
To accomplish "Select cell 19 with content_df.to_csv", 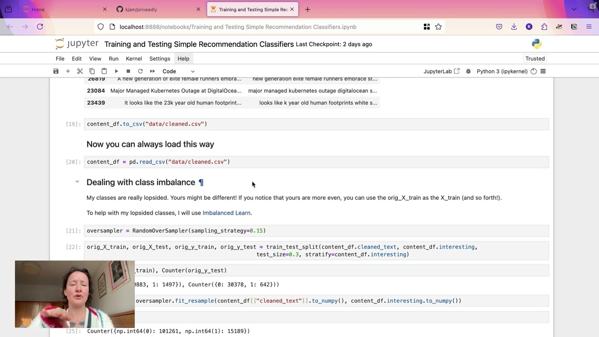I will [317, 124].
